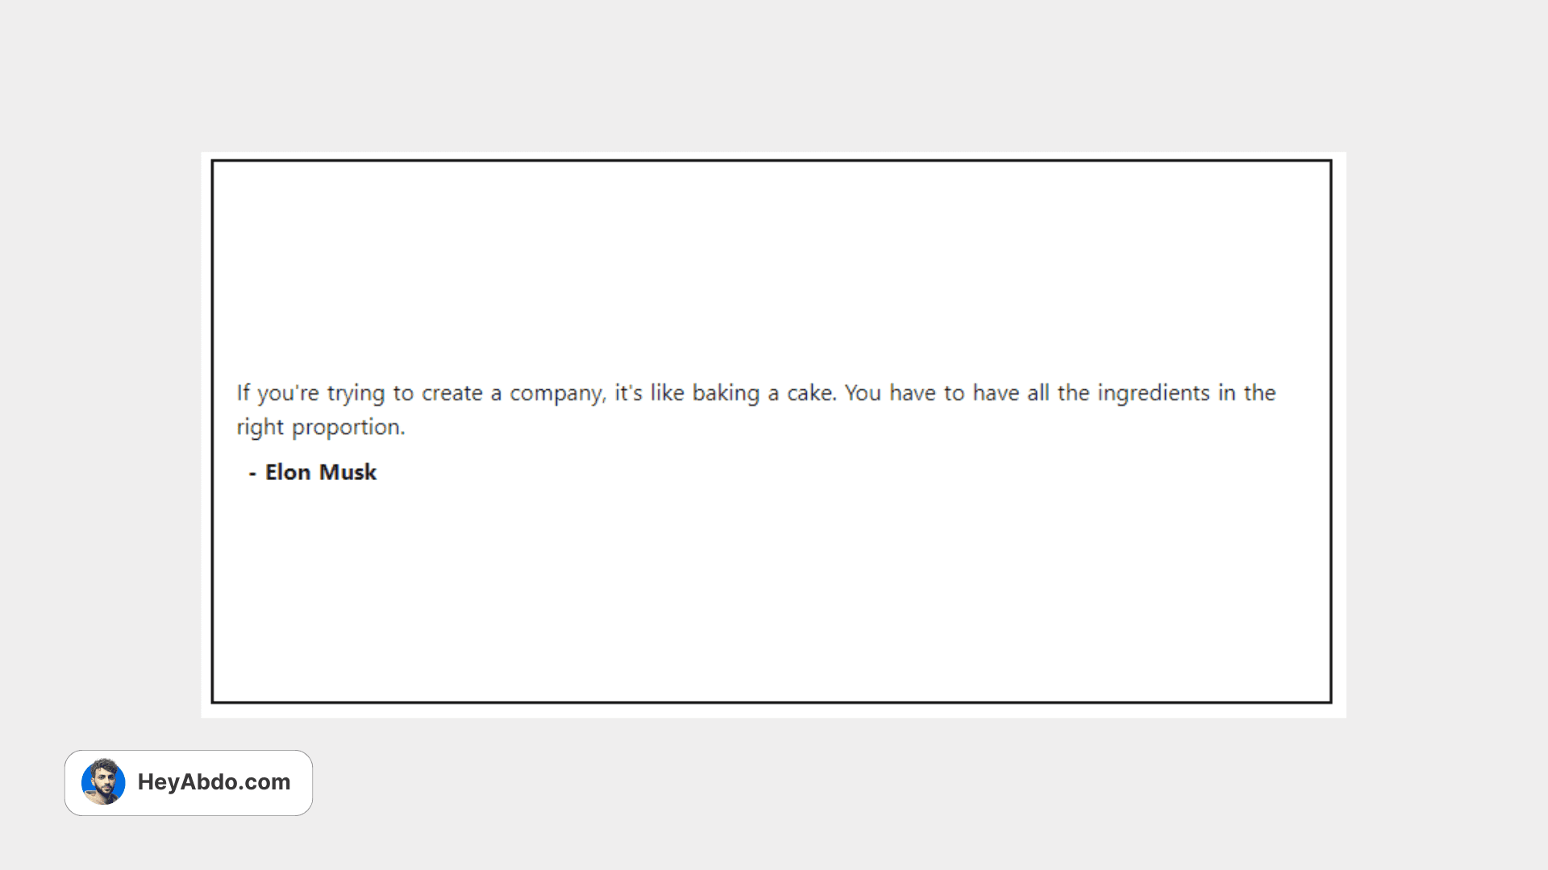
Task: Click the quote text body area
Action: pyautogui.click(x=755, y=408)
